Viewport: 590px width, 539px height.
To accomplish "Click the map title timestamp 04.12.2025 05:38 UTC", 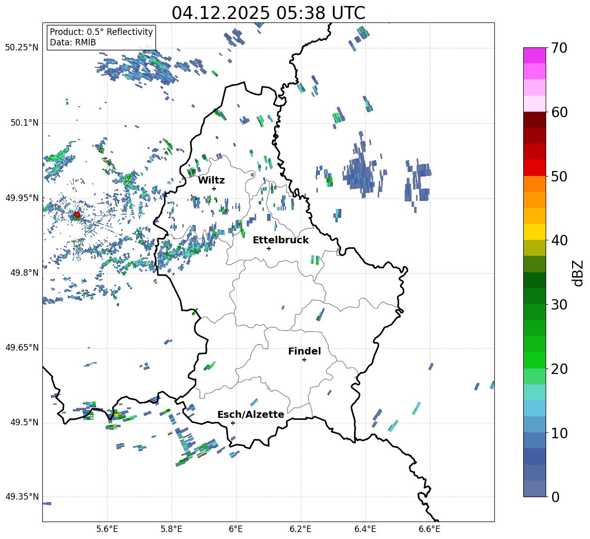I will point(268,13).
